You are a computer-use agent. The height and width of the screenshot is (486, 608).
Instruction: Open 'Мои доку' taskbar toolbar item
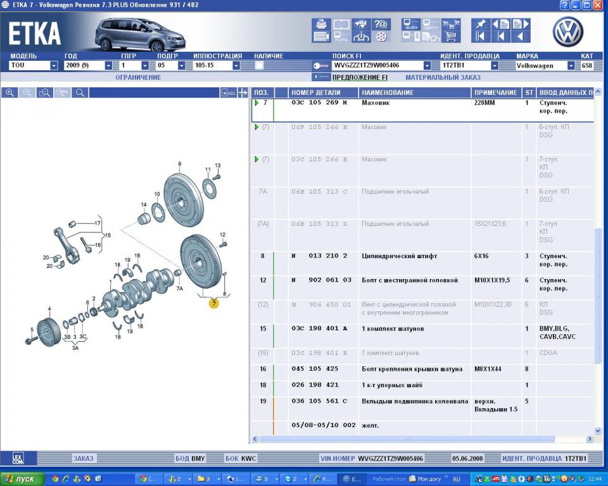point(425,479)
